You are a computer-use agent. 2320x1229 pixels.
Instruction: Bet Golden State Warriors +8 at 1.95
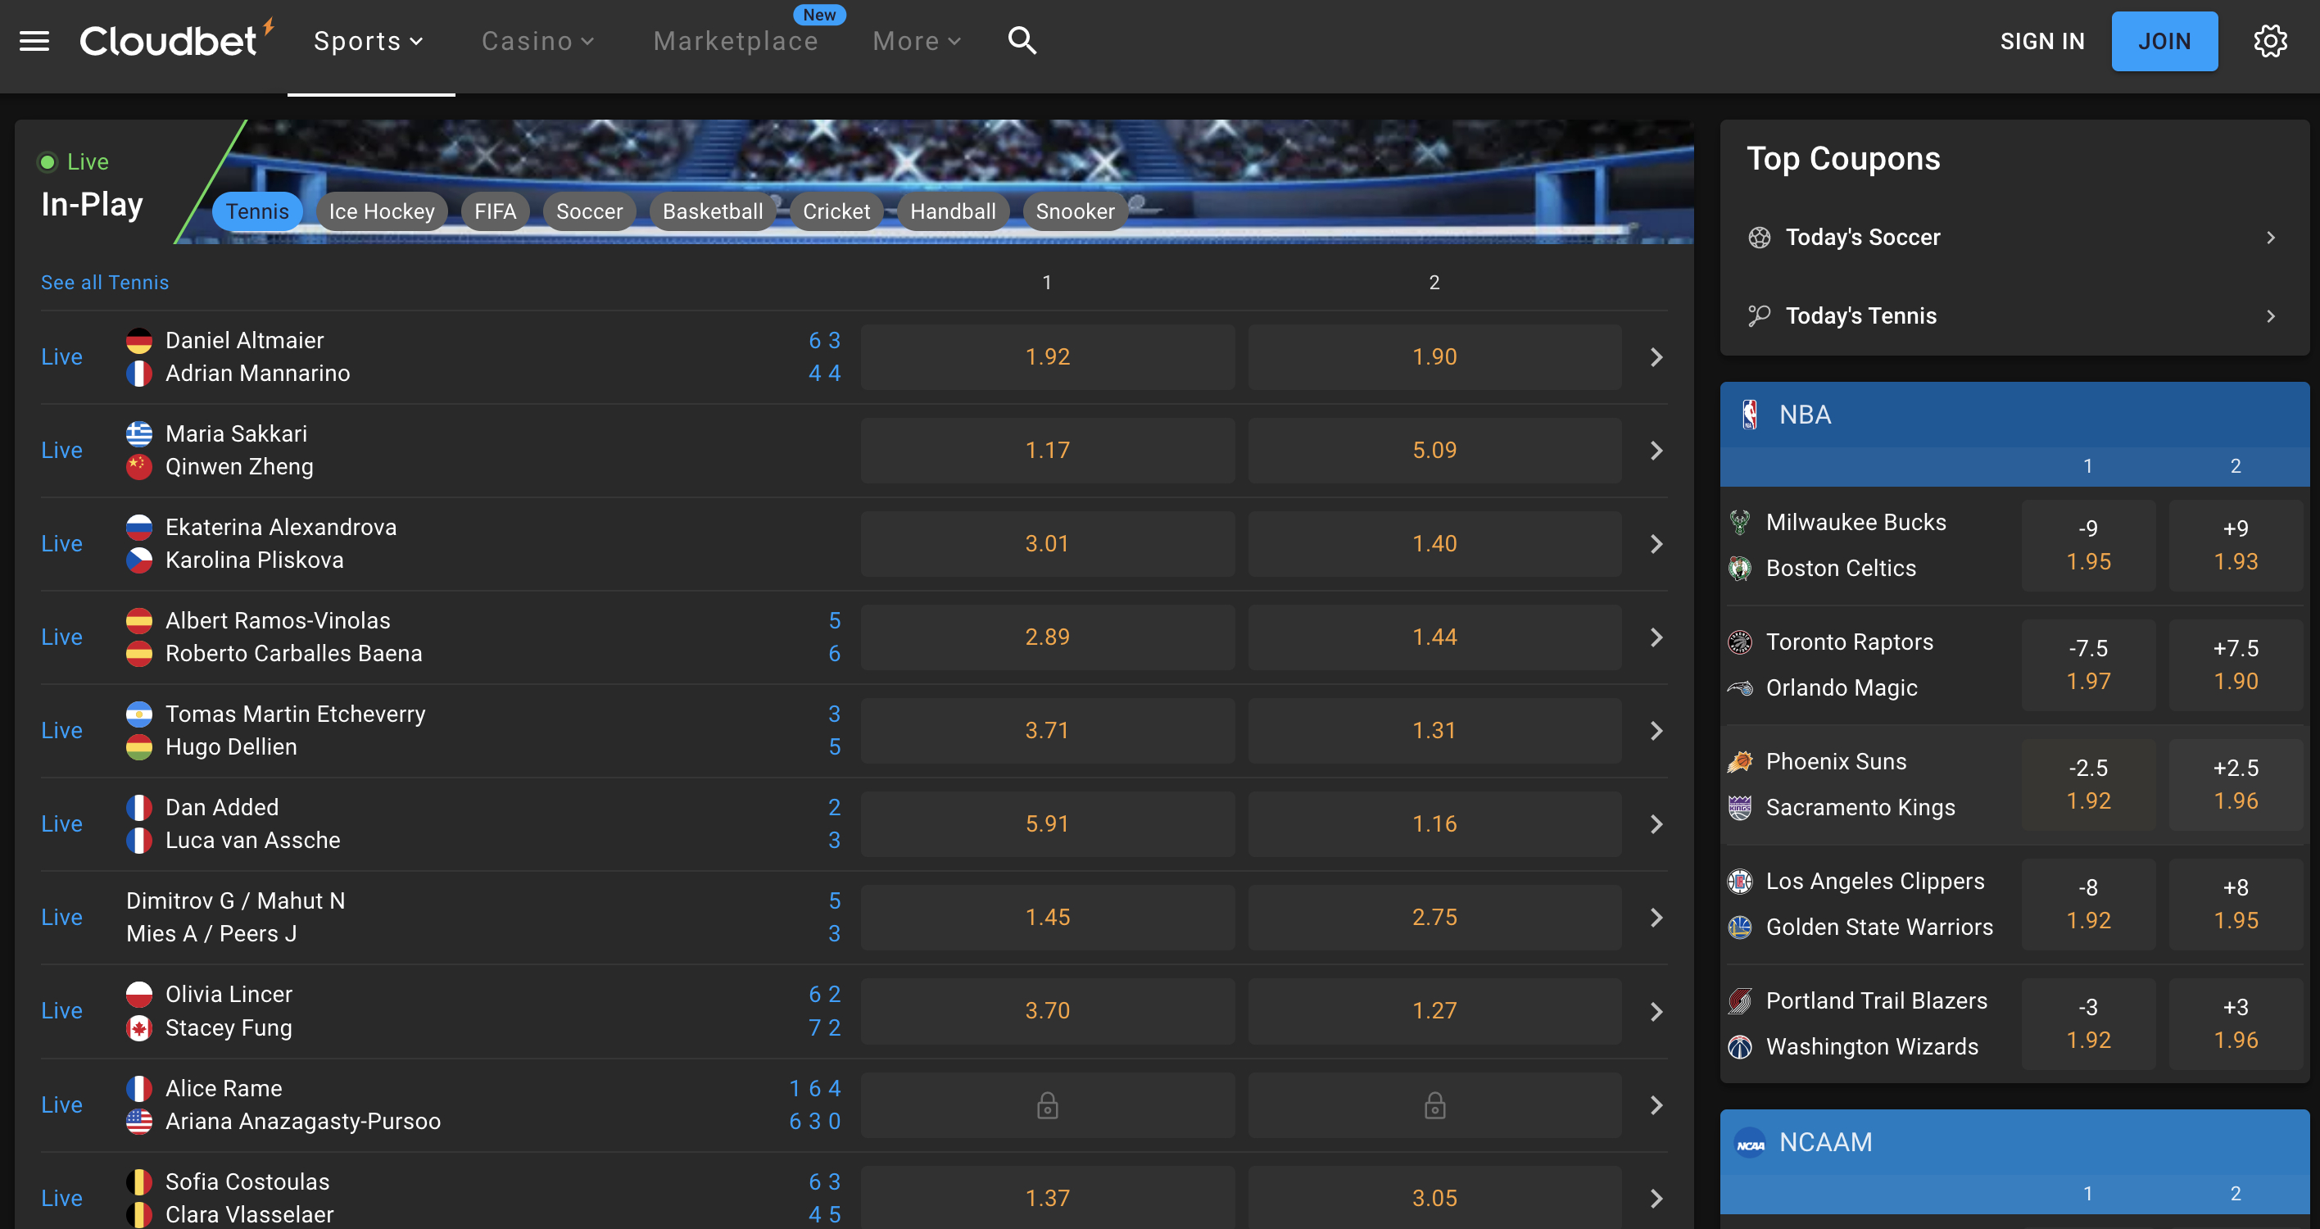(x=2236, y=905)
